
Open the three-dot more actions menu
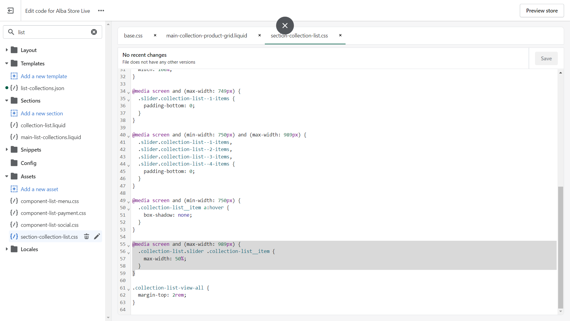click(101, 11)
